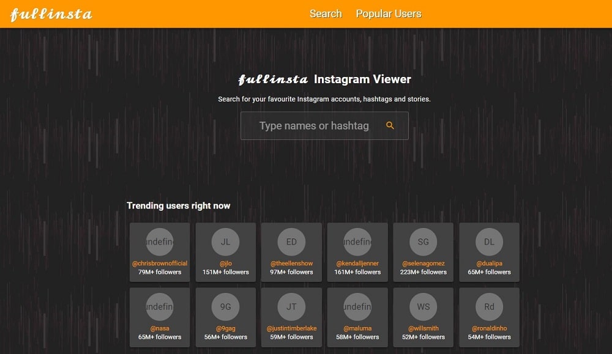Click the fullinsta logo in header

pyautogui.click(x=51, y=15)
